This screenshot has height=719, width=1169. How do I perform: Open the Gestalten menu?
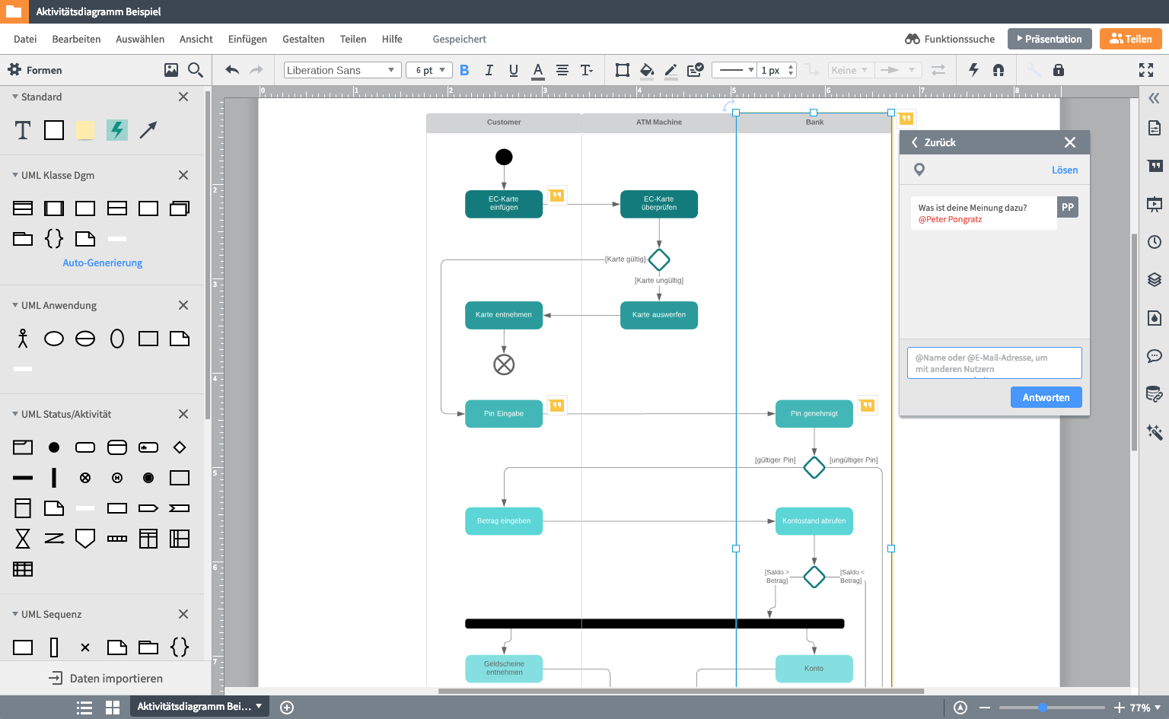point(303,39)
